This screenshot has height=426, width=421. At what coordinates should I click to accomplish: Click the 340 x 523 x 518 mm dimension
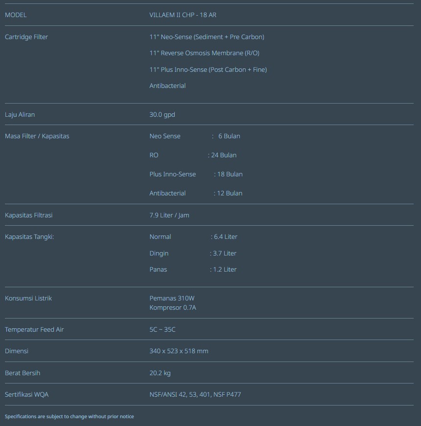179,351
